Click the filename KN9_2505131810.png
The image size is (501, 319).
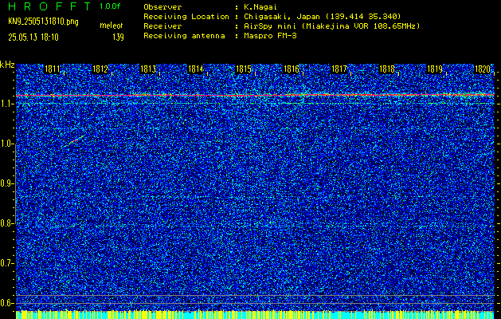coord(43,22)
